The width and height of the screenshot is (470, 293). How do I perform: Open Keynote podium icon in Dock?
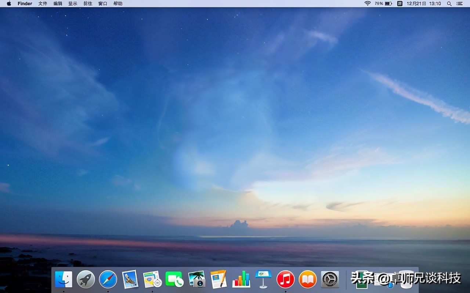[263, 279]
